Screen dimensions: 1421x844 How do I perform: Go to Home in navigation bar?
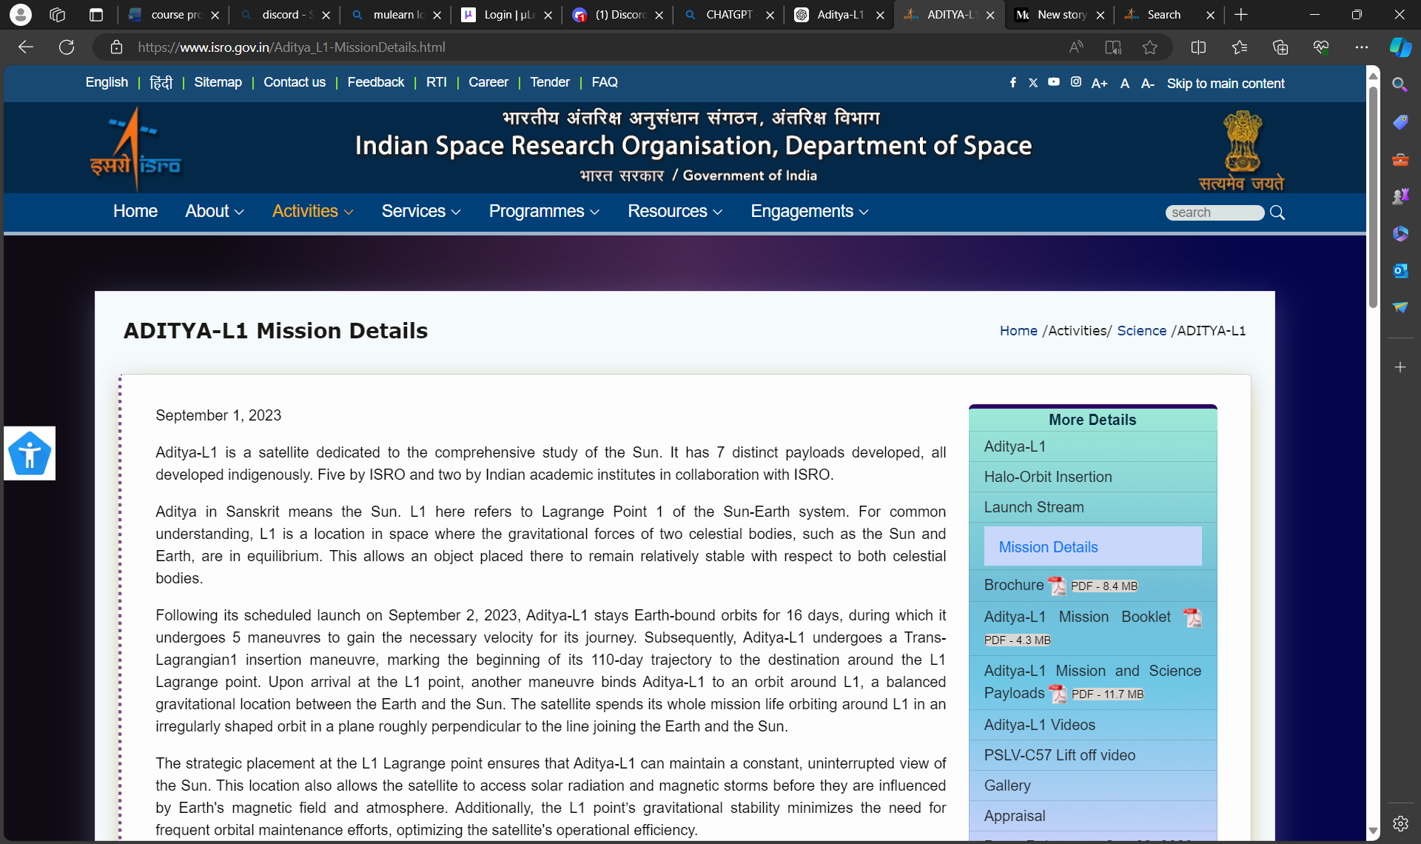point(135,212)
